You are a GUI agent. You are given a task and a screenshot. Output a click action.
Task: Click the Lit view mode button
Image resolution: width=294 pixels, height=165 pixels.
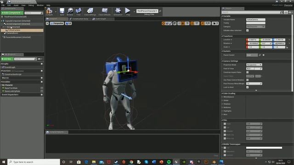(x=68, y=23)
